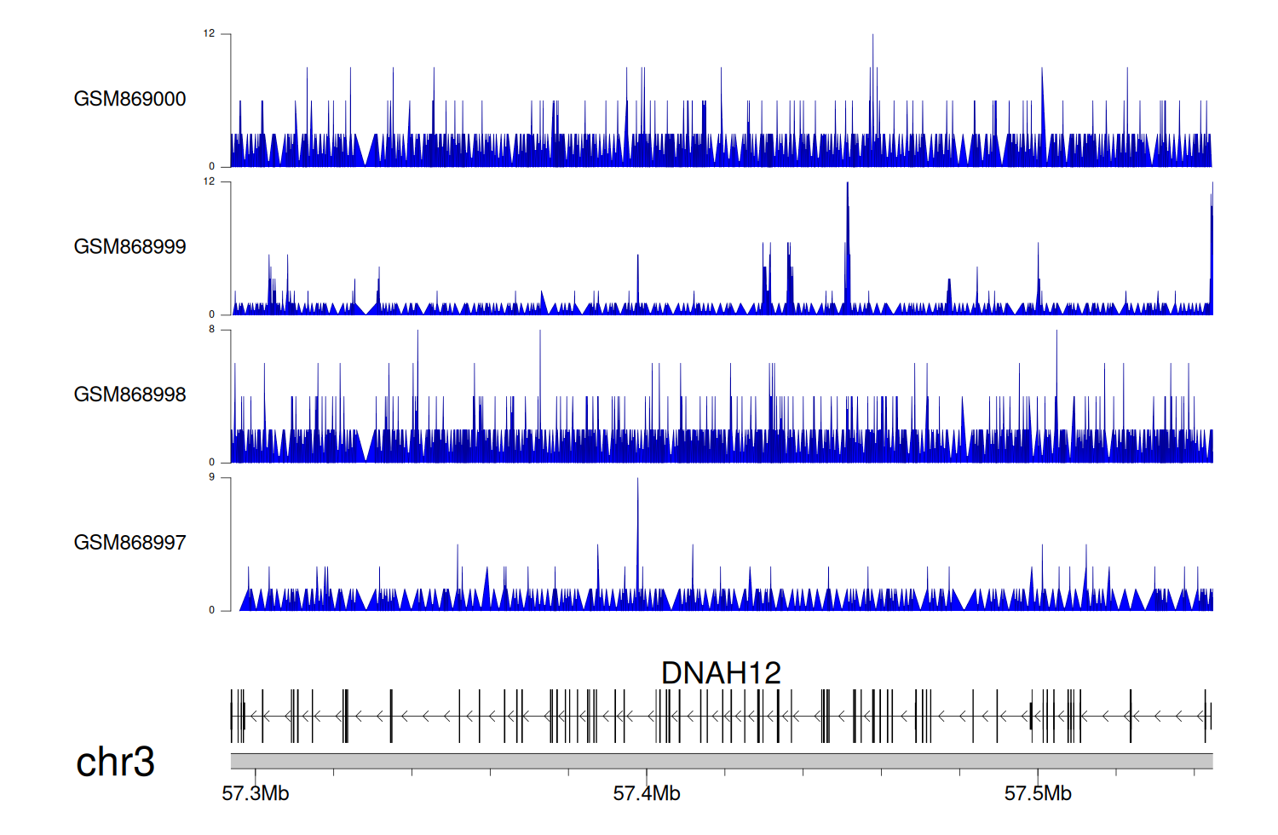
Task: Click the y-axis maximum 8 of GSM868998
Action: pyautogui.click(x=211, y=330)
